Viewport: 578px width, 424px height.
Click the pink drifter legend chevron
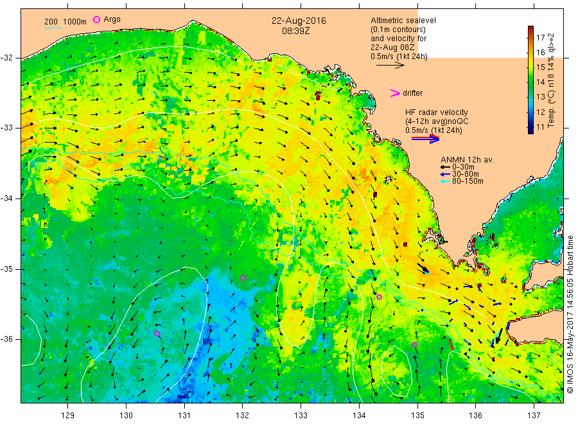pos(395,93)
